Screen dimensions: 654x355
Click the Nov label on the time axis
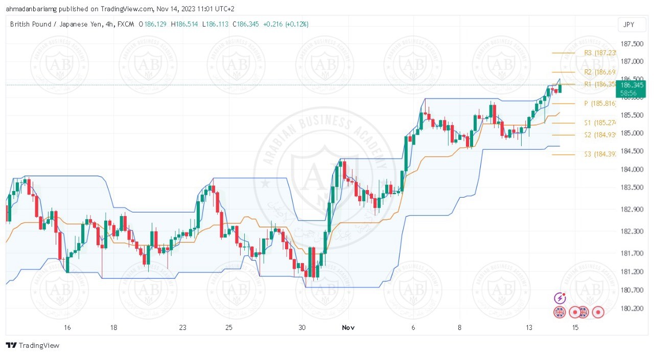pyautogui.click(x=348, y=327)
